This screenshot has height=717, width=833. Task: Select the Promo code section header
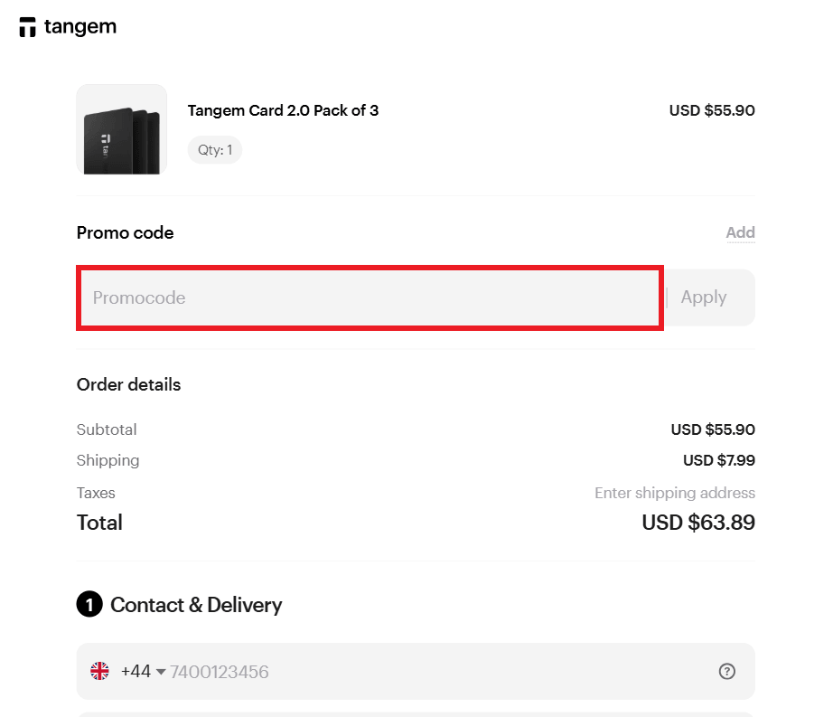click(125, 232)
